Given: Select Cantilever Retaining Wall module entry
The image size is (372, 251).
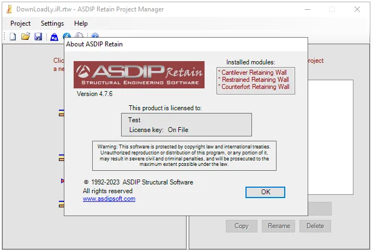Looking at the screenshot, I should click(254, 73).
